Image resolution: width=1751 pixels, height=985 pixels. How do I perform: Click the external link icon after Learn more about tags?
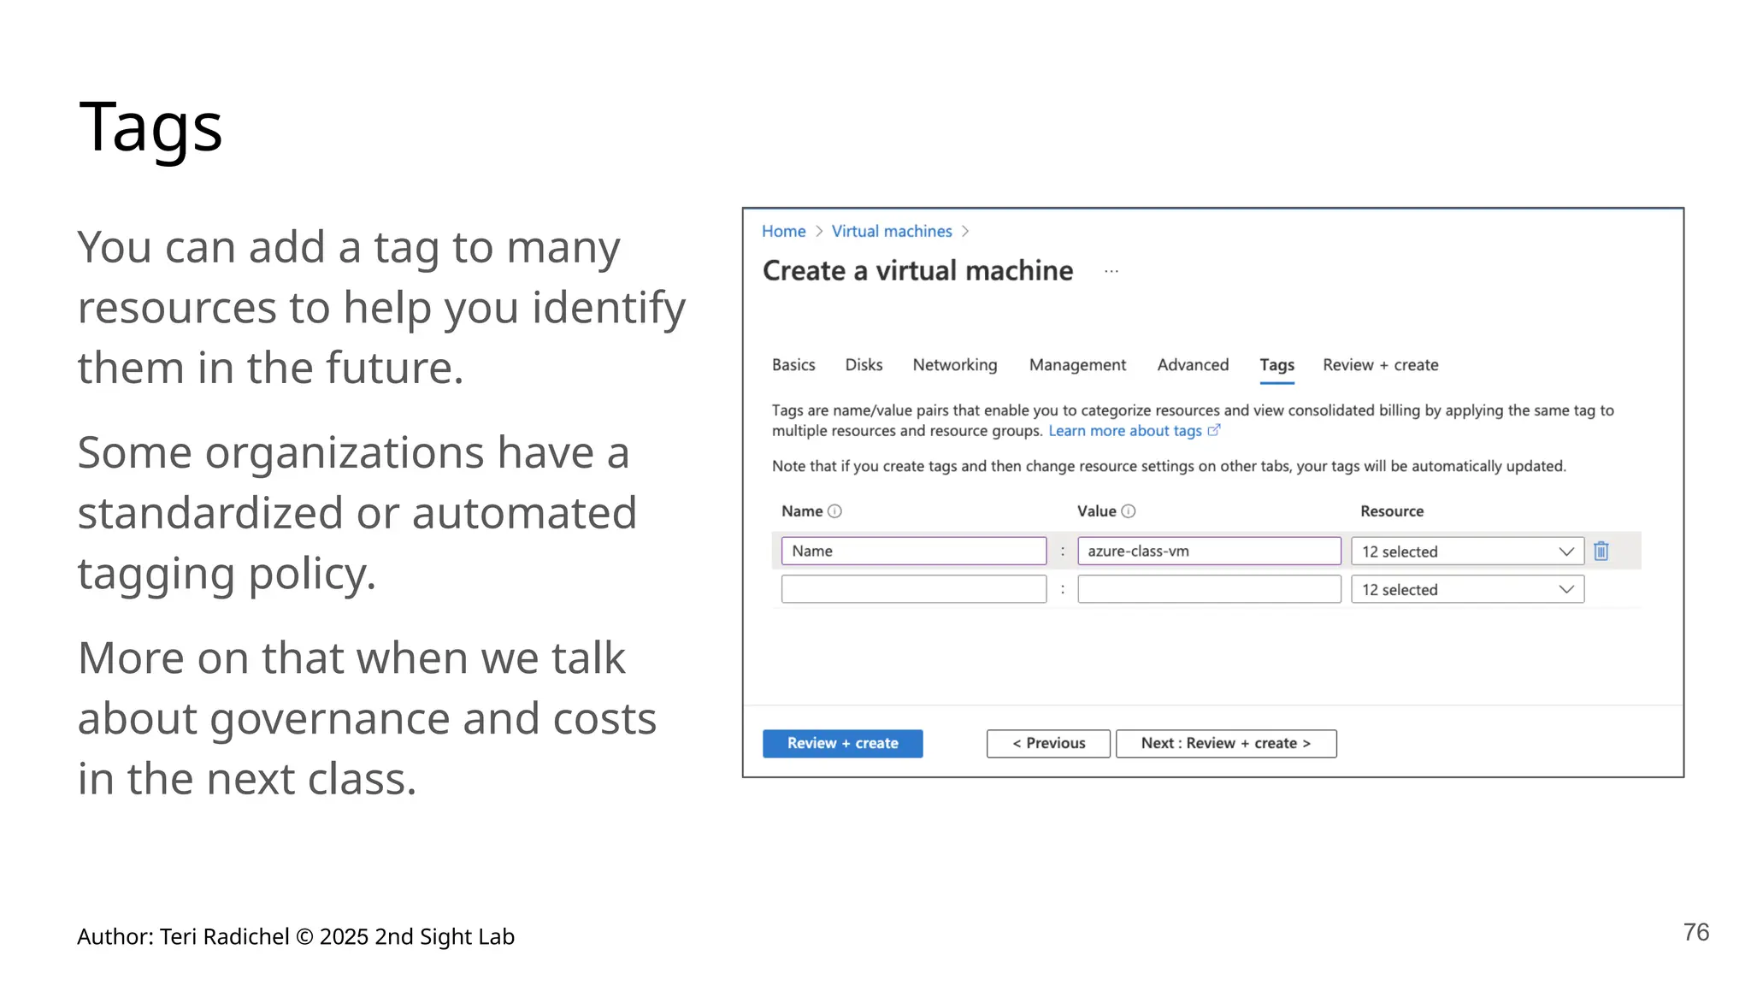pos(1214,430)
